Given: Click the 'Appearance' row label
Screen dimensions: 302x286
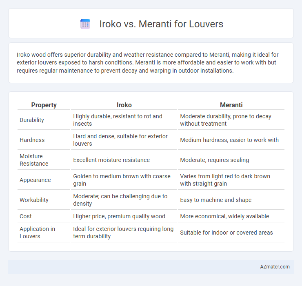Looking at the screenshot, I should pos(35,180).
